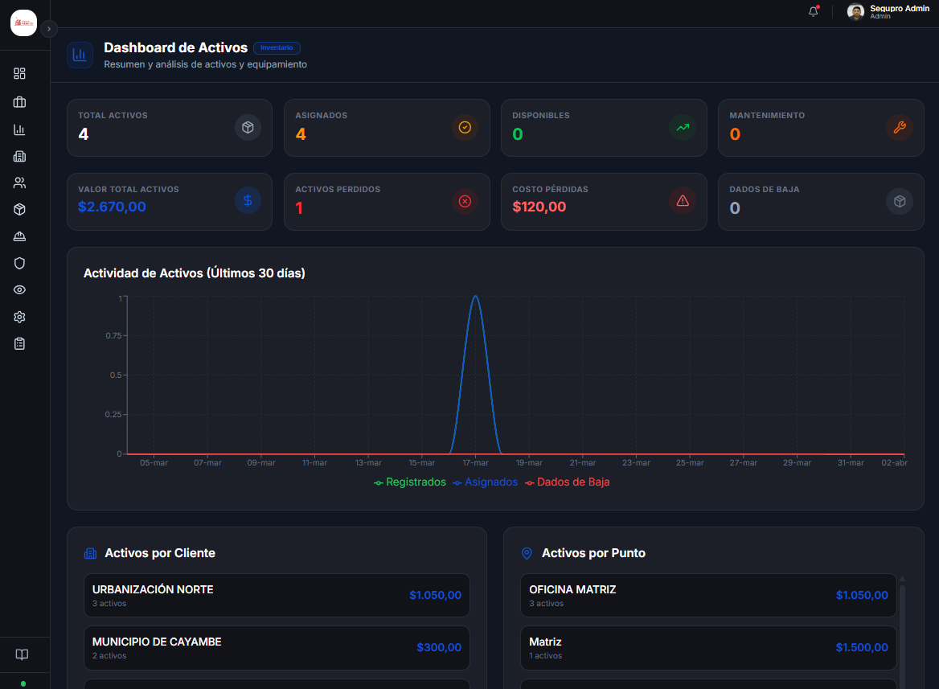
Task: Open the OFICINA MATRIZ point entry
Action: pos(707,595)
